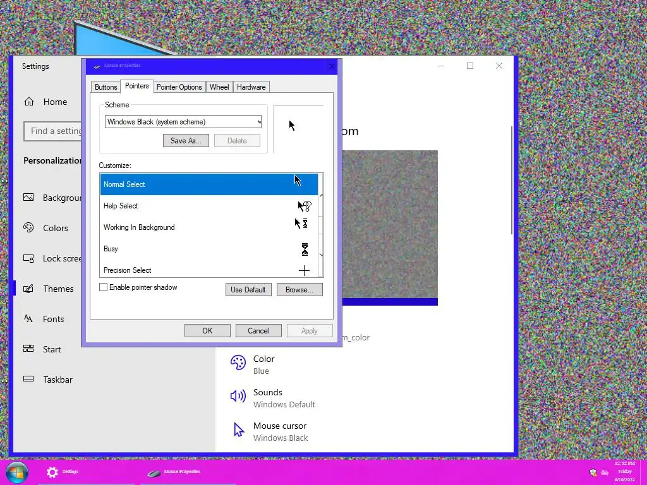The image size is (647, 485).
Task: Click the Busy hourglass cursor icon
Action: [x=305, y=249]
